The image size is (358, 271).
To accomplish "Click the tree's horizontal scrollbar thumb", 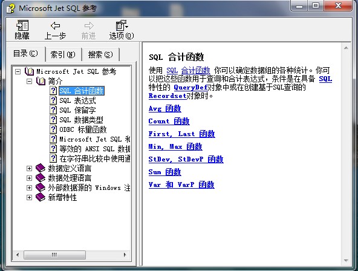I will [x=55, y=255].
